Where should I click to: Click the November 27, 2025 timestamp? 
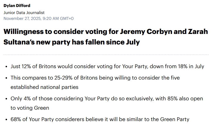(x=38, y=18)
